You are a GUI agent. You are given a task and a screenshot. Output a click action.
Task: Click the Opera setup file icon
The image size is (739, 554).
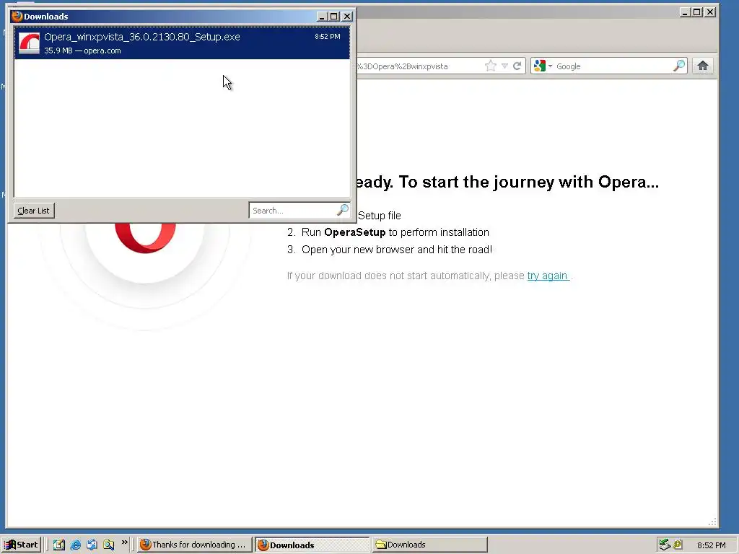pos(29,43)
